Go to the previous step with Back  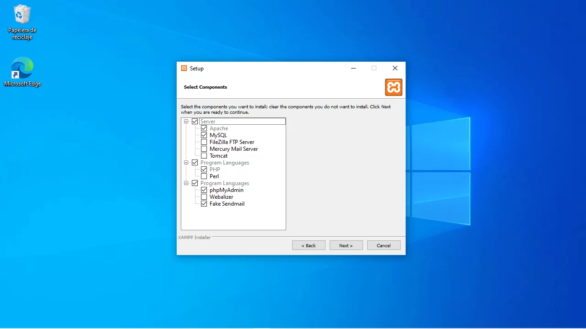coord(309,245)
